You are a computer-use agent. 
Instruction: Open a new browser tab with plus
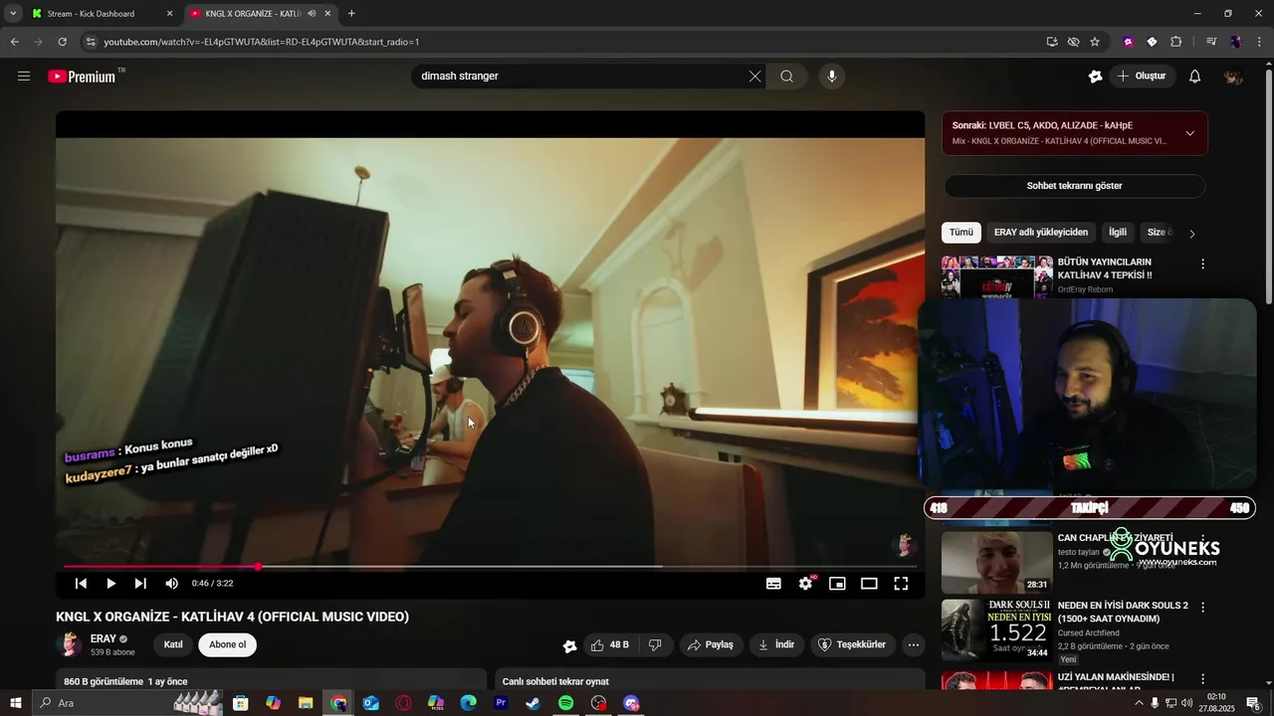click(351, 13)
